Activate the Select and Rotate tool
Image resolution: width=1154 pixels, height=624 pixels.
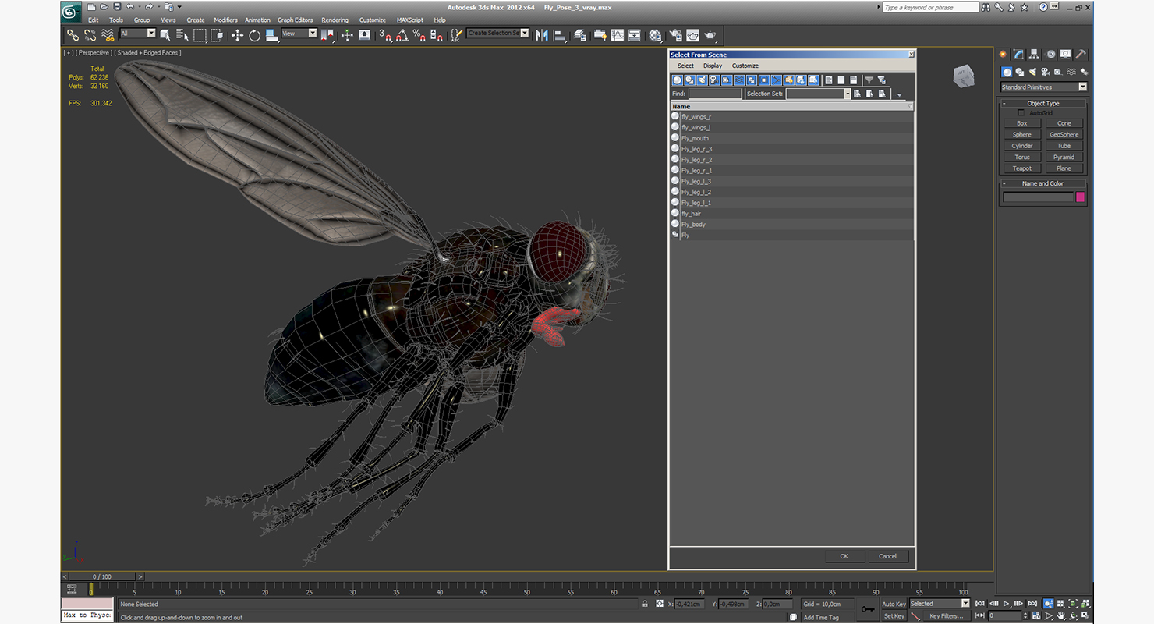(254, 35)
